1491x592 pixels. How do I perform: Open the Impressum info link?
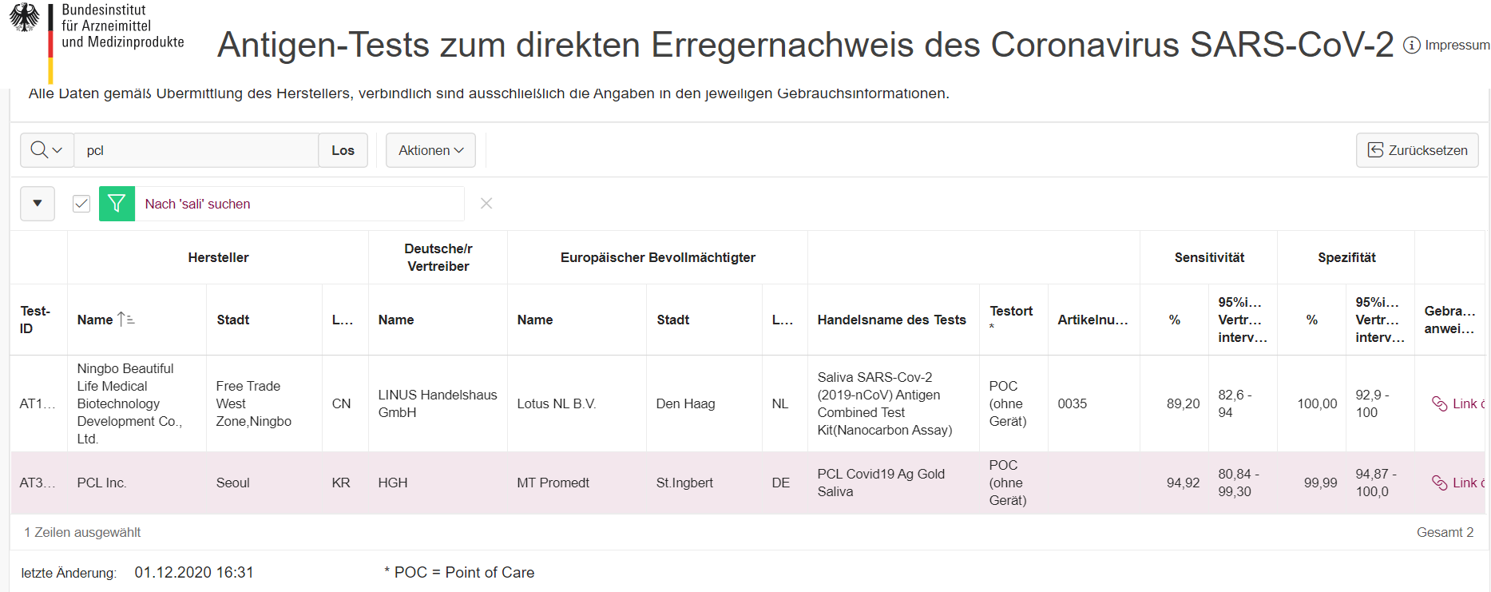pyautogui.click(x=1446, y=45)
